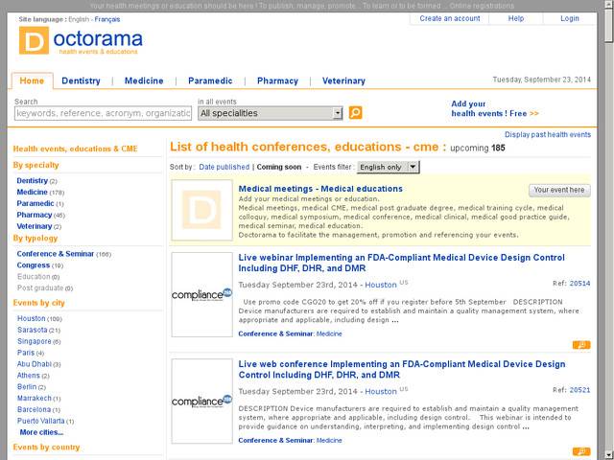Filter by Paramedic specialty in sidebar
614x460 pixels.
pos(35,203)
